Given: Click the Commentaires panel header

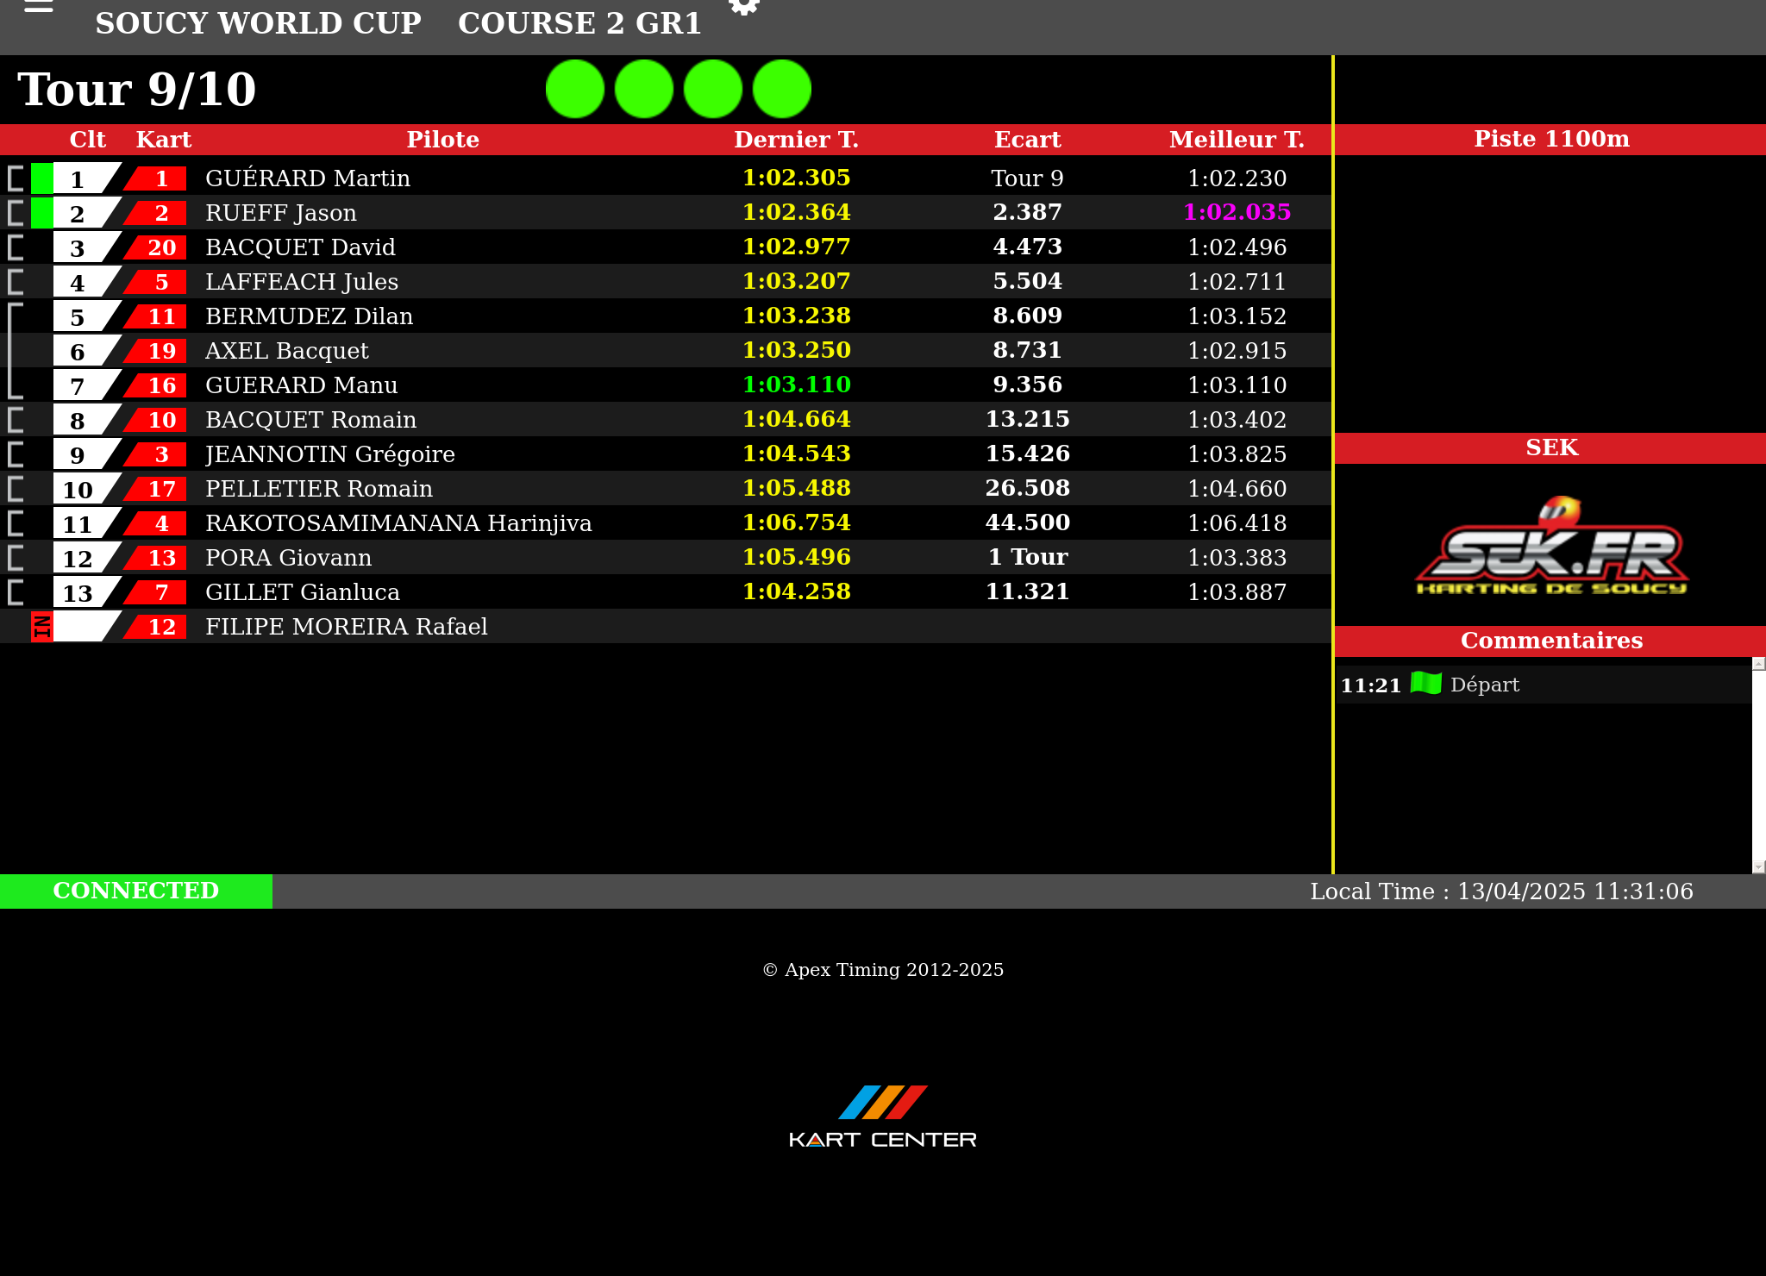Looking at the screenshot, I should pos(1550,641).
